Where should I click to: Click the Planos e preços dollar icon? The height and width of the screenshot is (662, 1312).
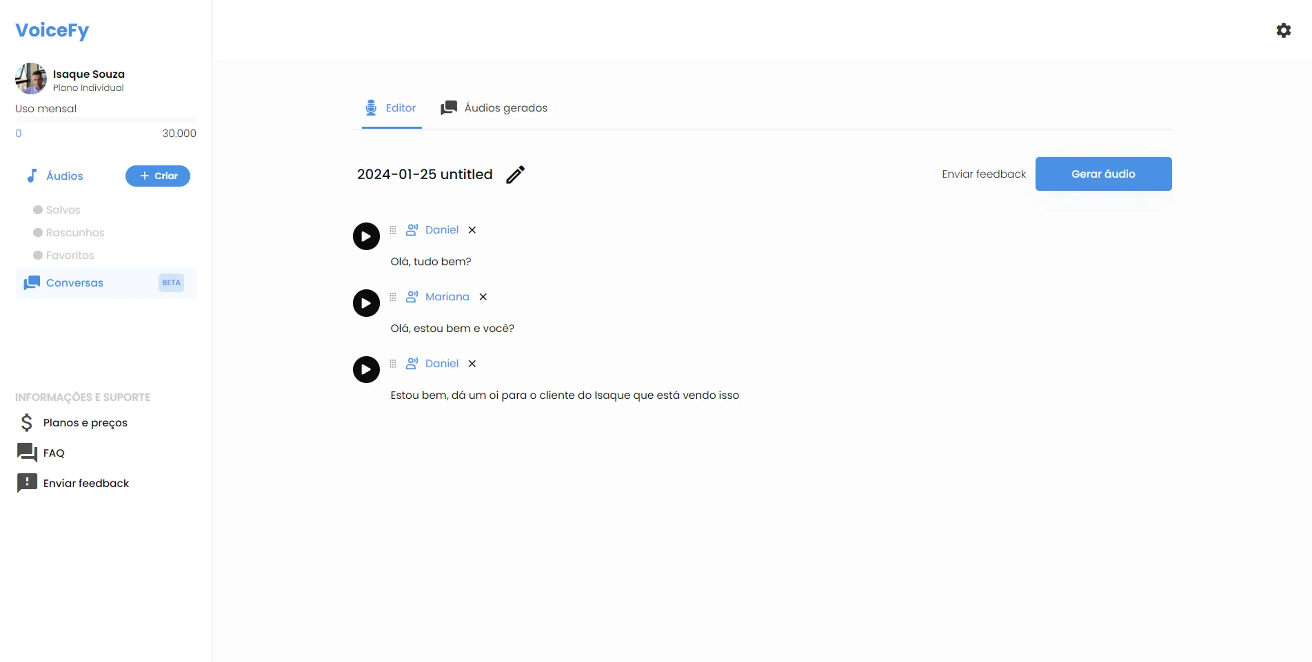[26, 422]
